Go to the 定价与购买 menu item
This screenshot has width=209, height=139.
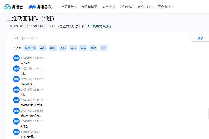pos(89,7)
